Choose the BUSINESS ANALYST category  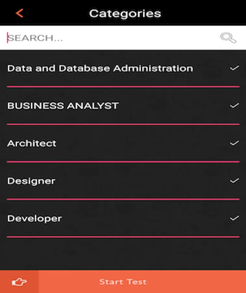(63, 105)
